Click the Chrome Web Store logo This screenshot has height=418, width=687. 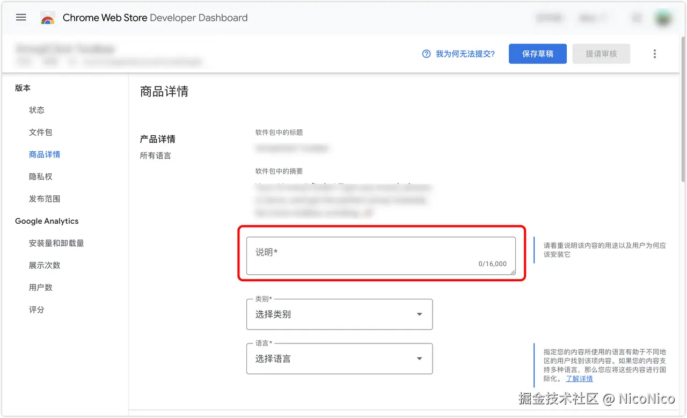pyautogui.click(x=48, y=17)
